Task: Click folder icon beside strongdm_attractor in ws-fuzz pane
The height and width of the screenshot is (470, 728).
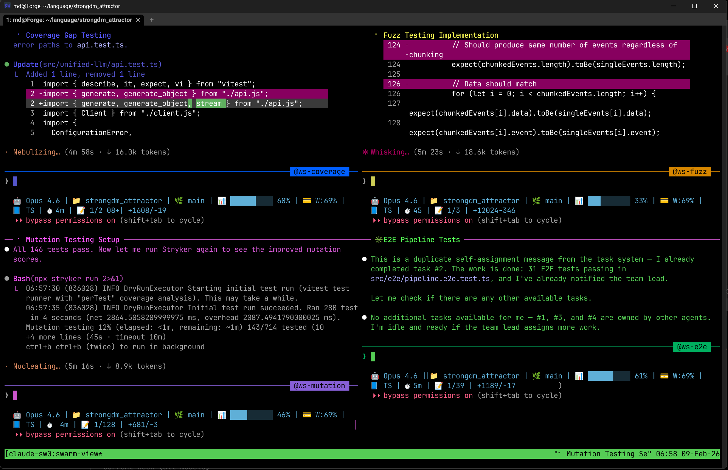Action: click(x=434, y=201)
